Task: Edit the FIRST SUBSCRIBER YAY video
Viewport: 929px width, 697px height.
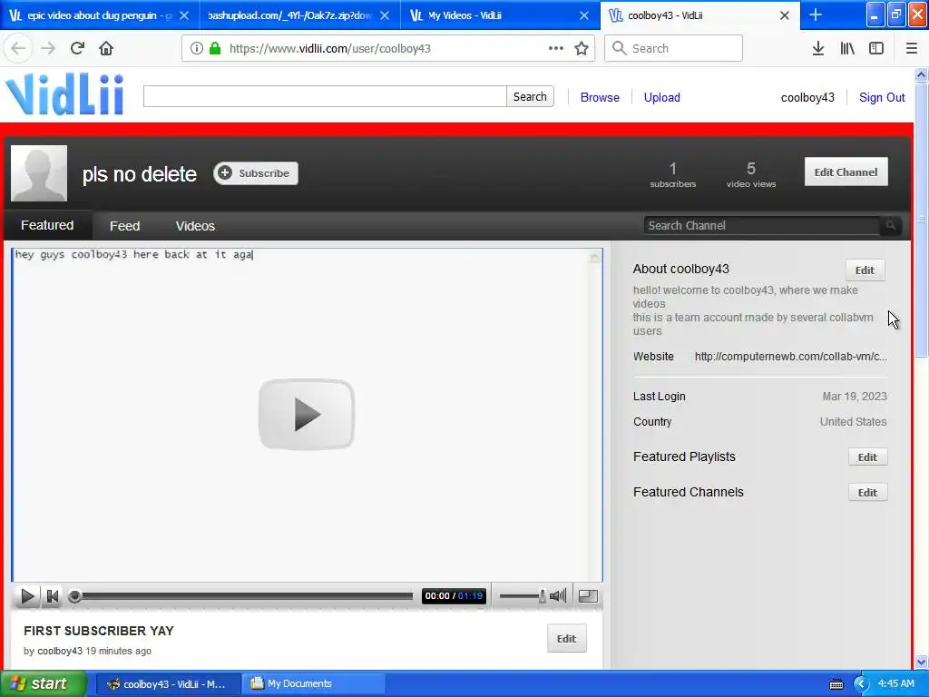Action: click(566, 638)
